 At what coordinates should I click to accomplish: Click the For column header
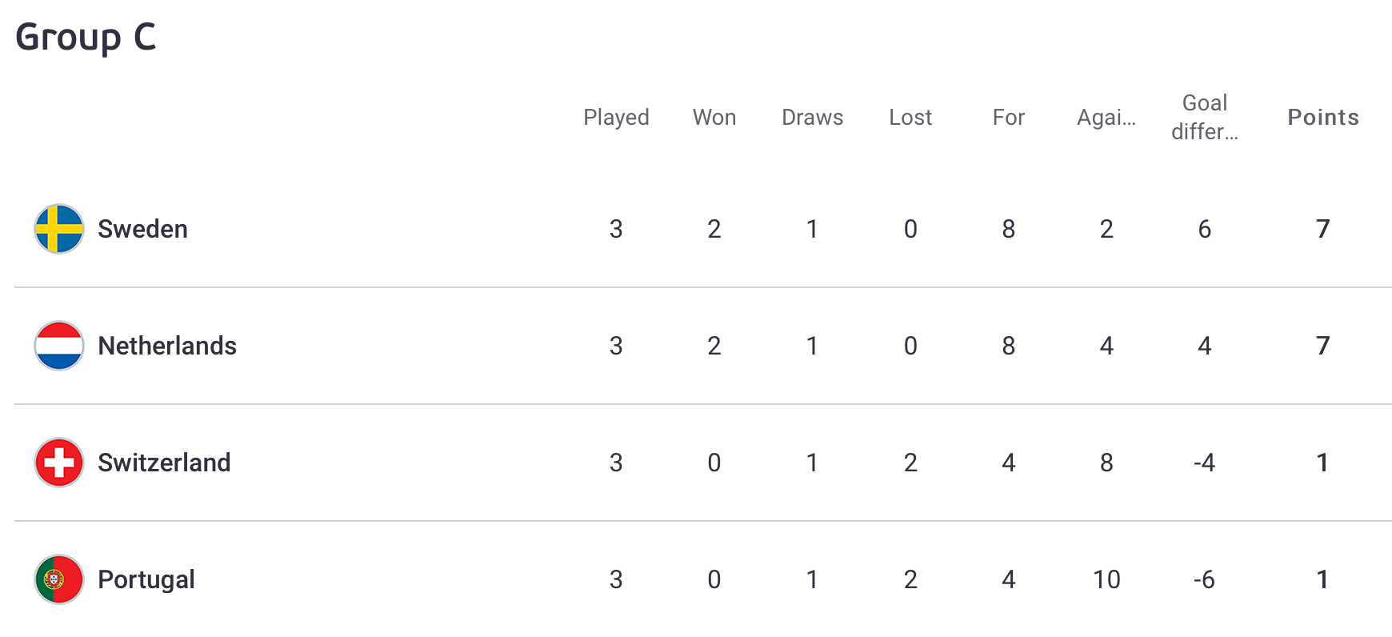[x=1009, y=118]
